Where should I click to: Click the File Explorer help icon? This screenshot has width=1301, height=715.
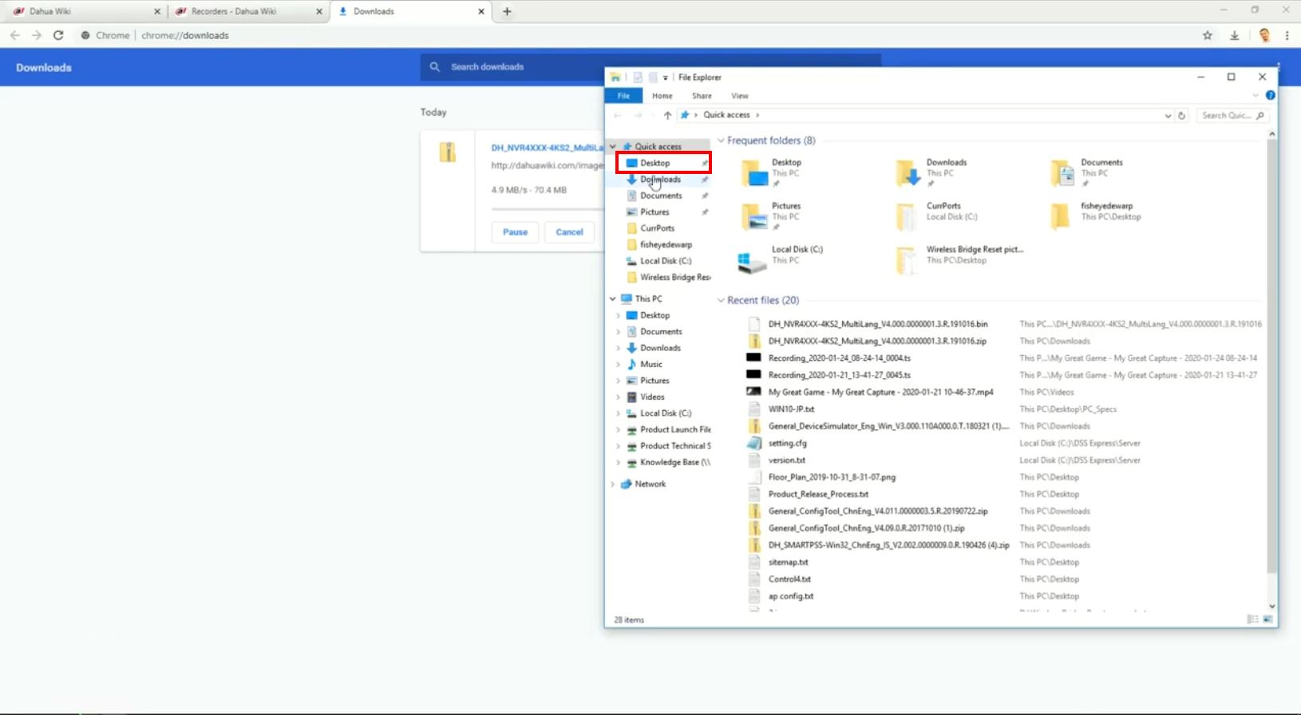1270,96
